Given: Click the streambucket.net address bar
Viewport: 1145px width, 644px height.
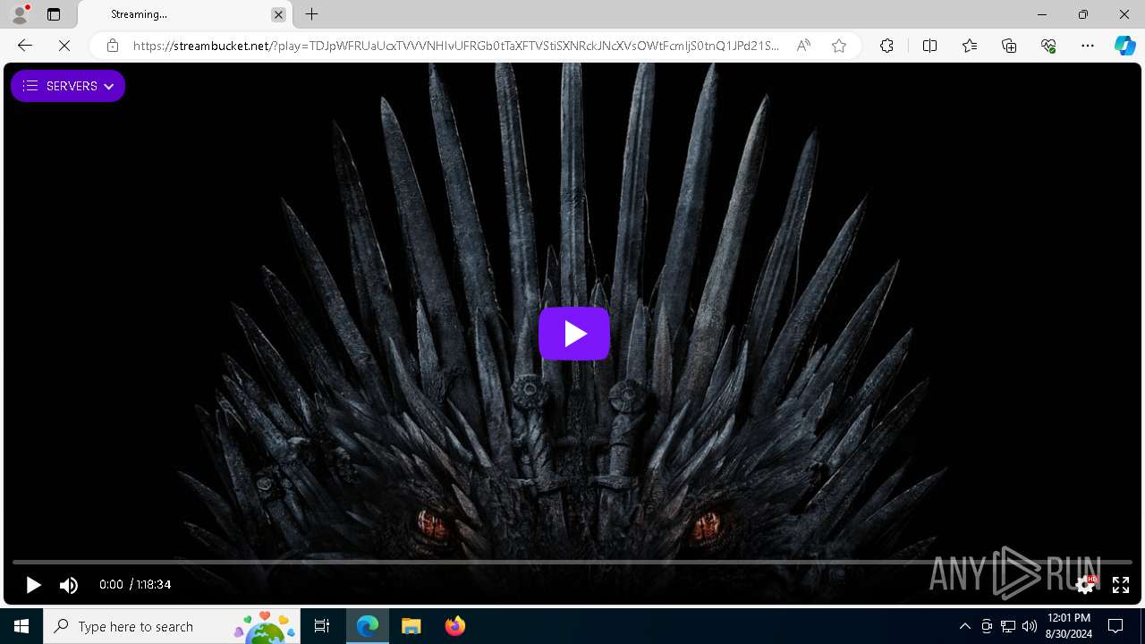Looking at the screenshot, I should point(456,46).
